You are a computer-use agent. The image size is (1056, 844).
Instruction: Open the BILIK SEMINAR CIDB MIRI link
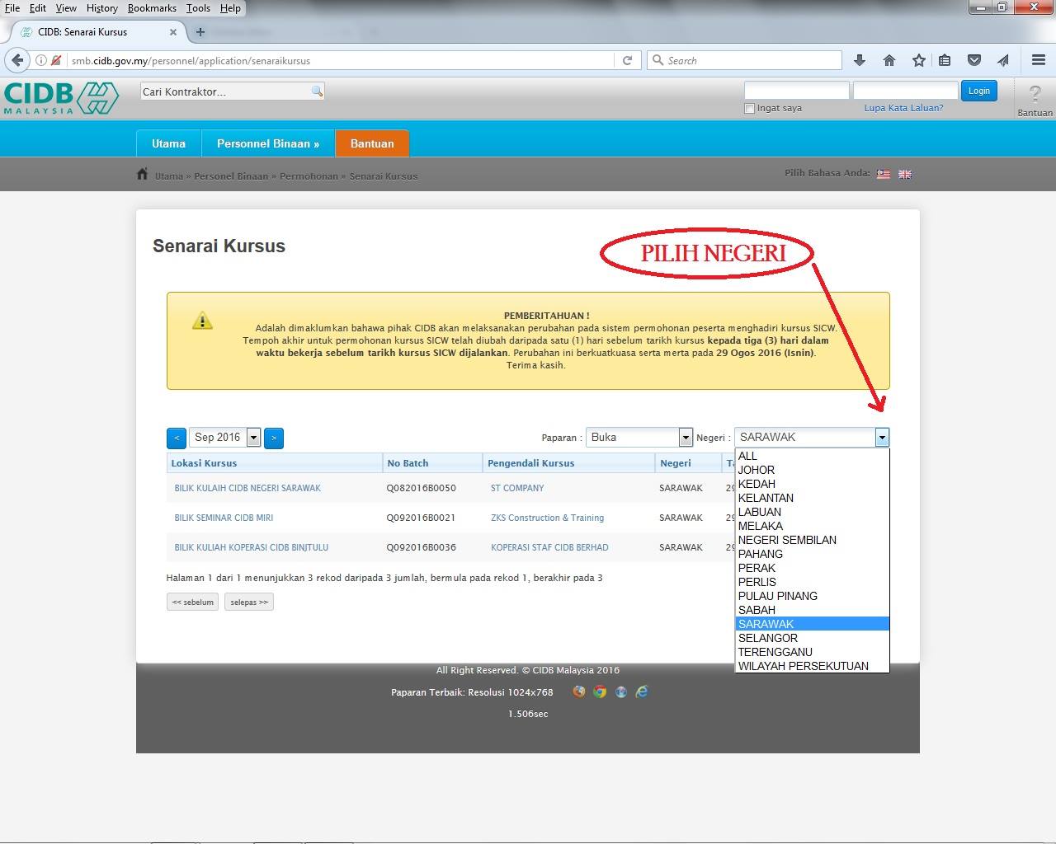click(224, 518)
